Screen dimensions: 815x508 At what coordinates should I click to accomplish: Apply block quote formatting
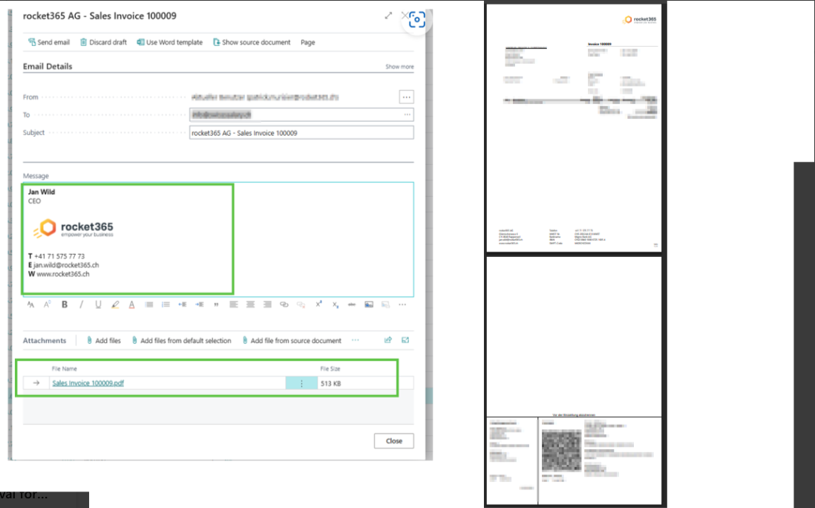tap(216, 305)
